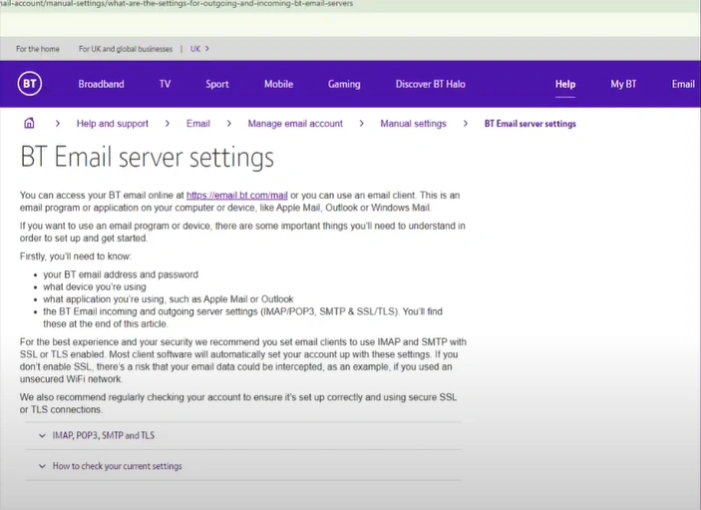Click the BT Email server settings heading
Screen dimensions: 701x510
(148, 157)
